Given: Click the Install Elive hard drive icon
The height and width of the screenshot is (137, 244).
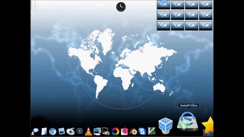Looking at the screenshot, I should [x=188, y=121].
